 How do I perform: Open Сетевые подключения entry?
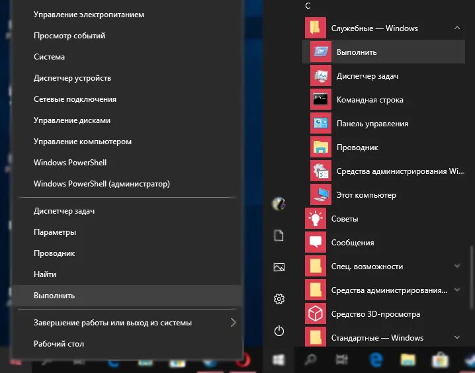click(75, 99)
